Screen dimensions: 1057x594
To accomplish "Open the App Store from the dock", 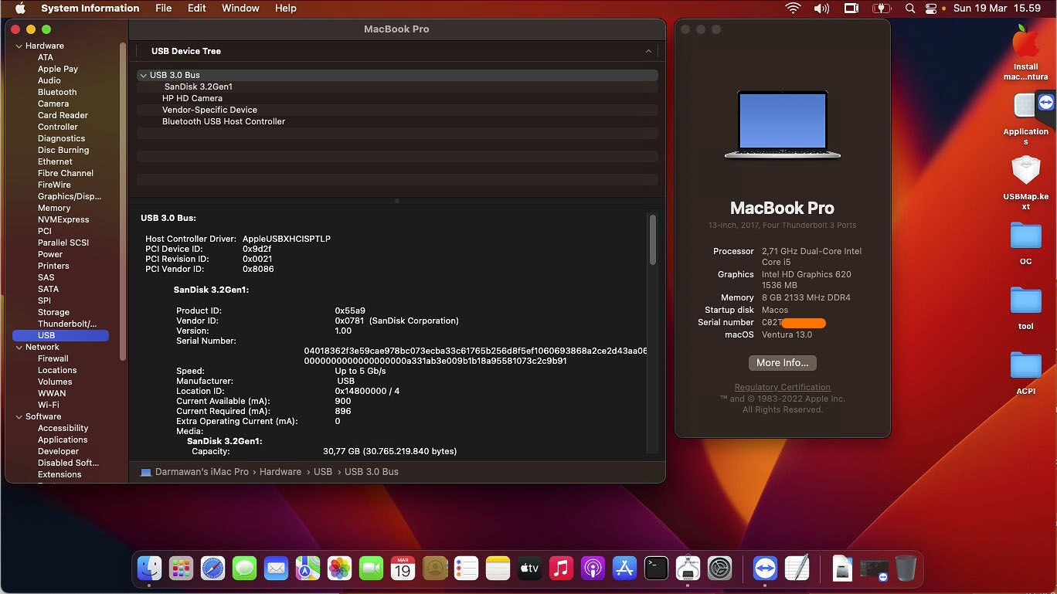I will pos(624,569).
